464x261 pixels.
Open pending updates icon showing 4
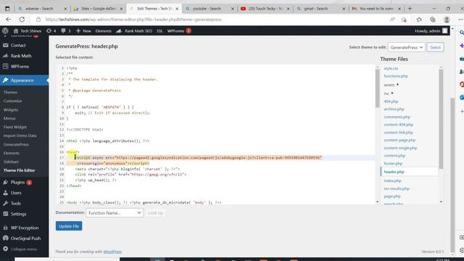pyautogui.click(x=51, y=30)
